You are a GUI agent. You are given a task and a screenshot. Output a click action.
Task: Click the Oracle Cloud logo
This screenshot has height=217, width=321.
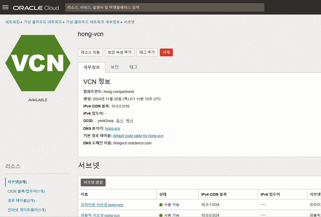[36, 8]
